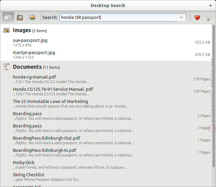Open sue-passport.jpg result
The image size is (216, 187).
click(x=106, y=43)
